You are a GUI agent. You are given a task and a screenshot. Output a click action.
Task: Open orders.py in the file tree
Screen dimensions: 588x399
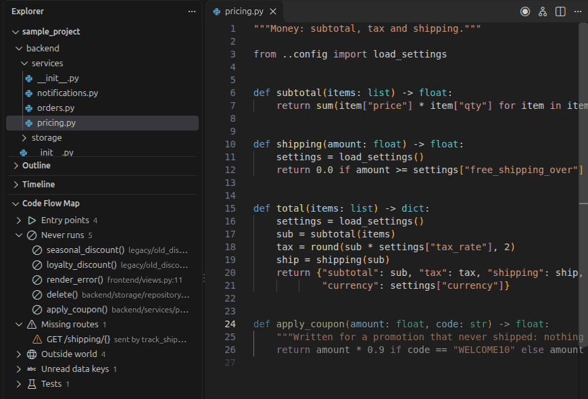pyautogui.click(x=102, y=108)
